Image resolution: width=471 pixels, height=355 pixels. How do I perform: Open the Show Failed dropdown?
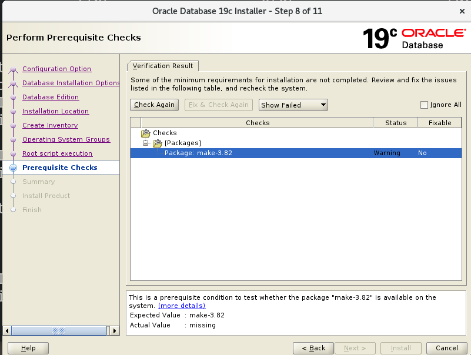coord(293,105)
